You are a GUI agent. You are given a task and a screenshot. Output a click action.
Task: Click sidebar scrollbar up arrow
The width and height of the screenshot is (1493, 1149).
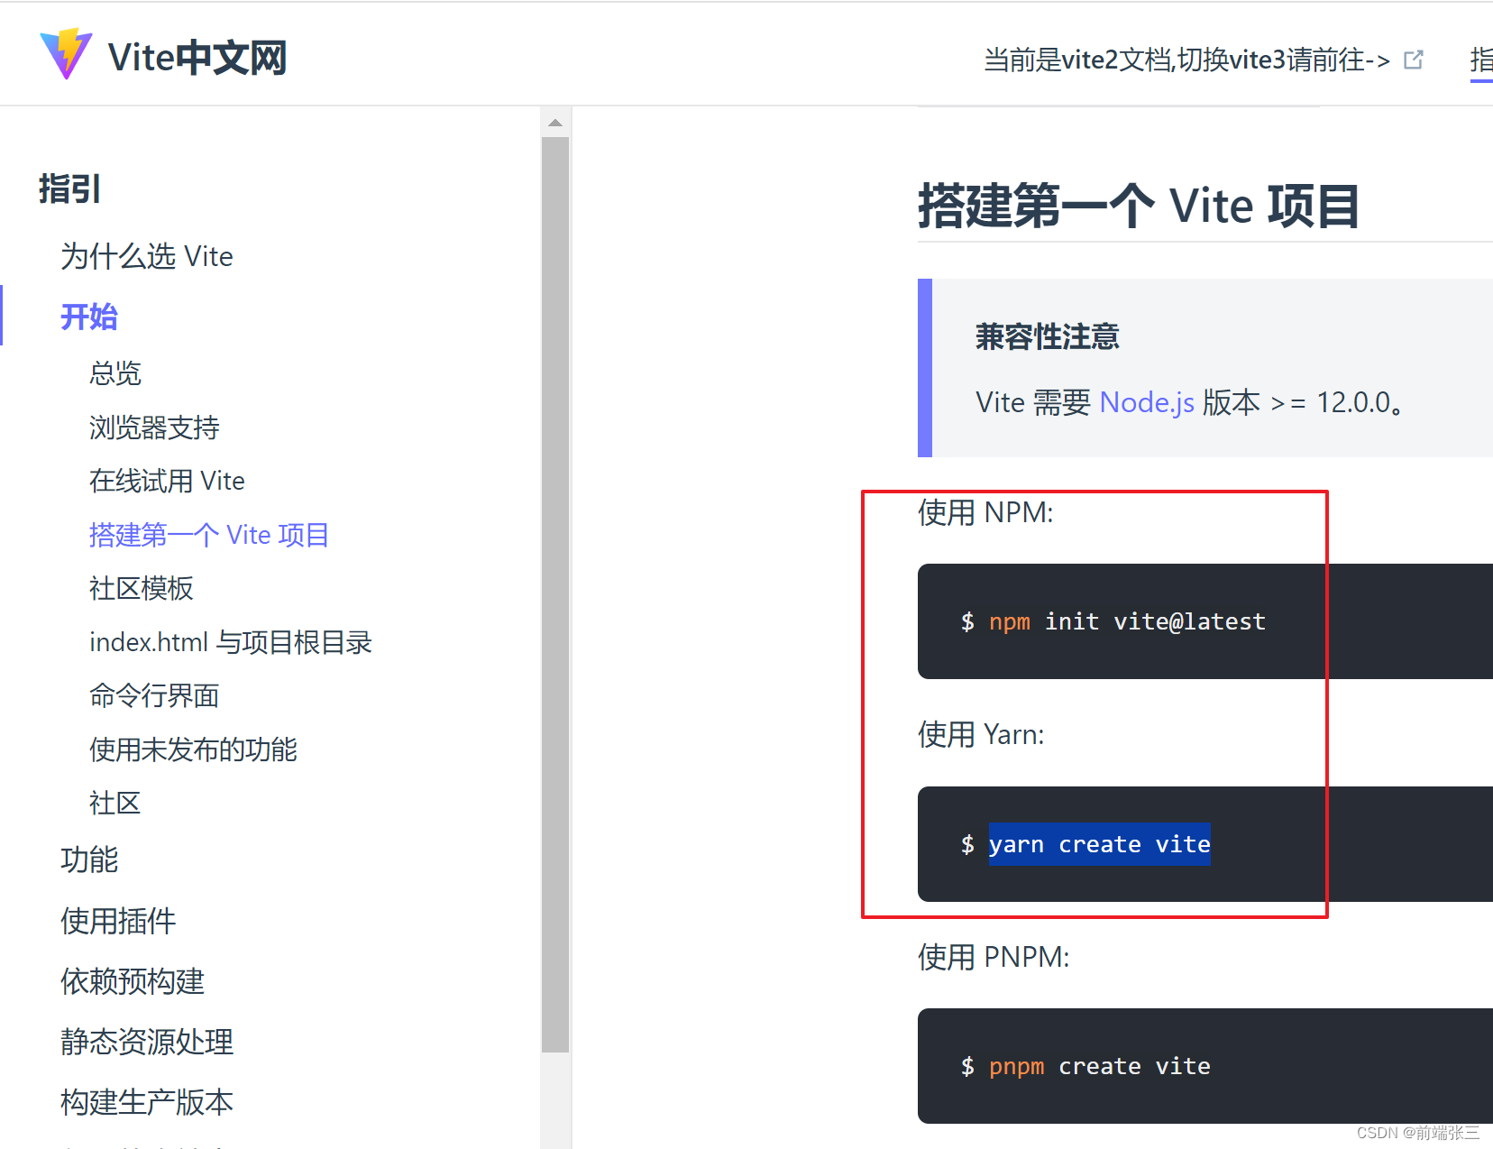tap(555, 123)
